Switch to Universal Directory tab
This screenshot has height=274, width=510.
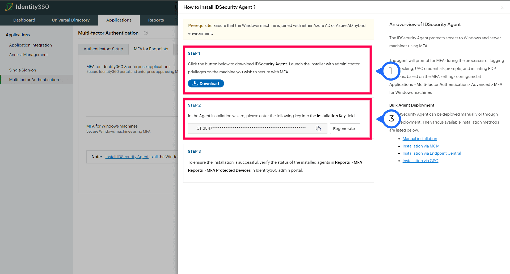coord(71,20)
